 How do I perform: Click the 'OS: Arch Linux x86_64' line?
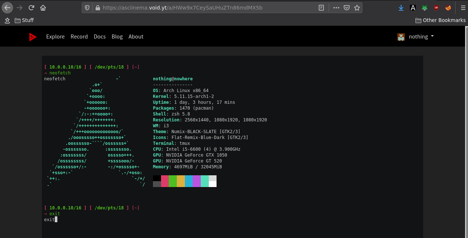[181, 91]
